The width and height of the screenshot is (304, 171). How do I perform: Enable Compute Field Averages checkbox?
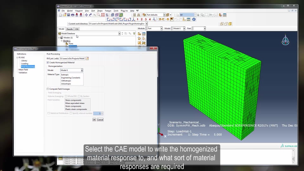point(48,89)
